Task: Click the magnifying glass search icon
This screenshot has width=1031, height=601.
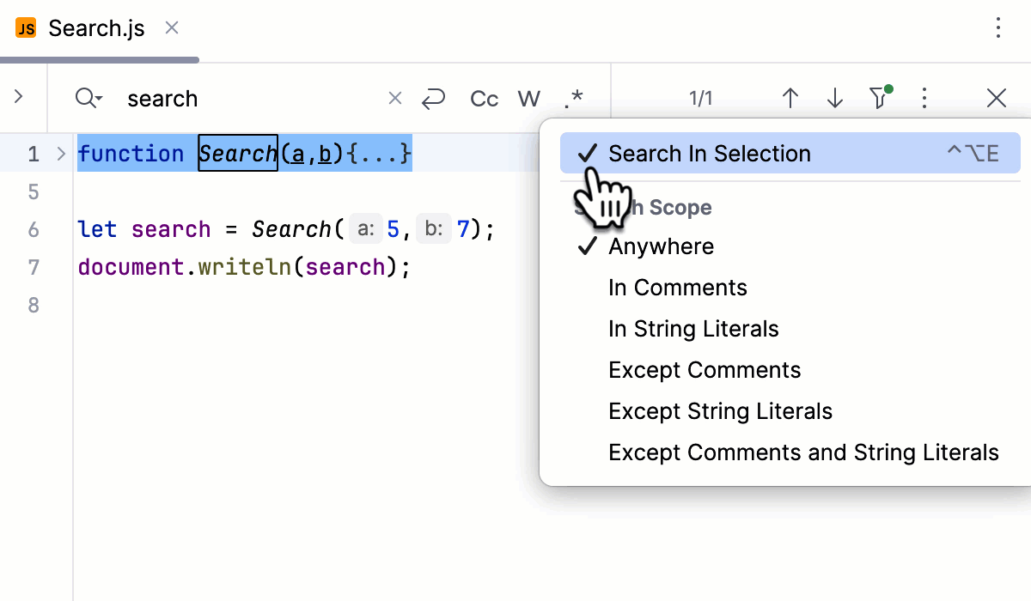Action: click(x=83, y=98)
